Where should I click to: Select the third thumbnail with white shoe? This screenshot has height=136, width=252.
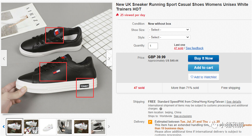tap(48, 127)
